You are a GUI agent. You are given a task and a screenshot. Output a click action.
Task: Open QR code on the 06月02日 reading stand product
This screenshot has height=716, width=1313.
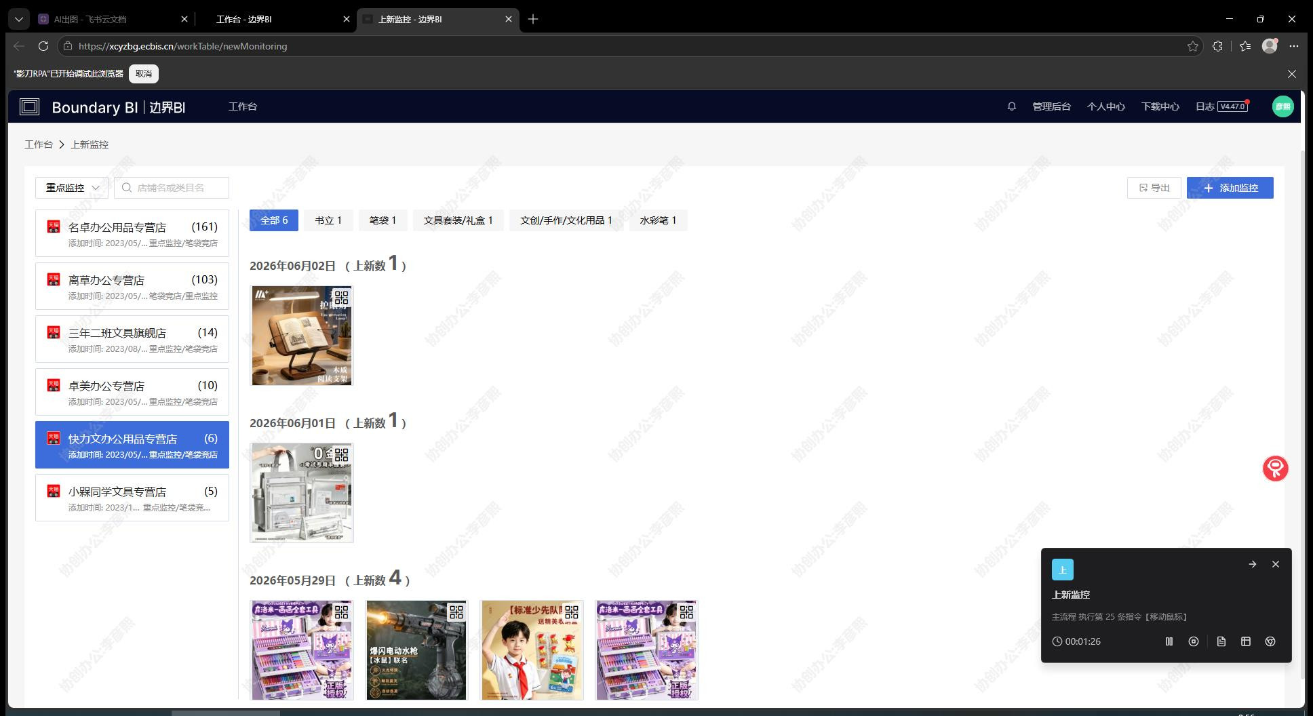[341, 298]
